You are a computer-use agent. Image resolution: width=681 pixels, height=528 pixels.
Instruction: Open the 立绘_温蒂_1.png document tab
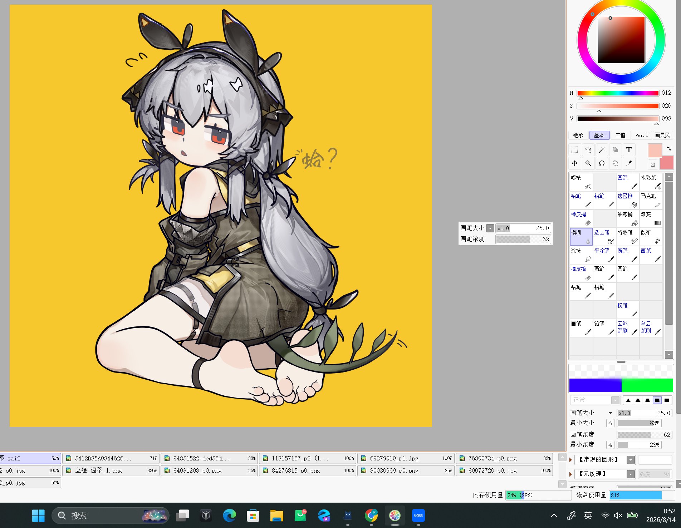[111, 470]
